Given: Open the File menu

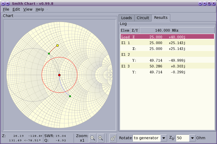Looking at the screenshot, I should click(6, 9).
